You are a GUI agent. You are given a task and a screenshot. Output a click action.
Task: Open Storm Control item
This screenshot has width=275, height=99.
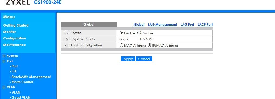[22, 82]
